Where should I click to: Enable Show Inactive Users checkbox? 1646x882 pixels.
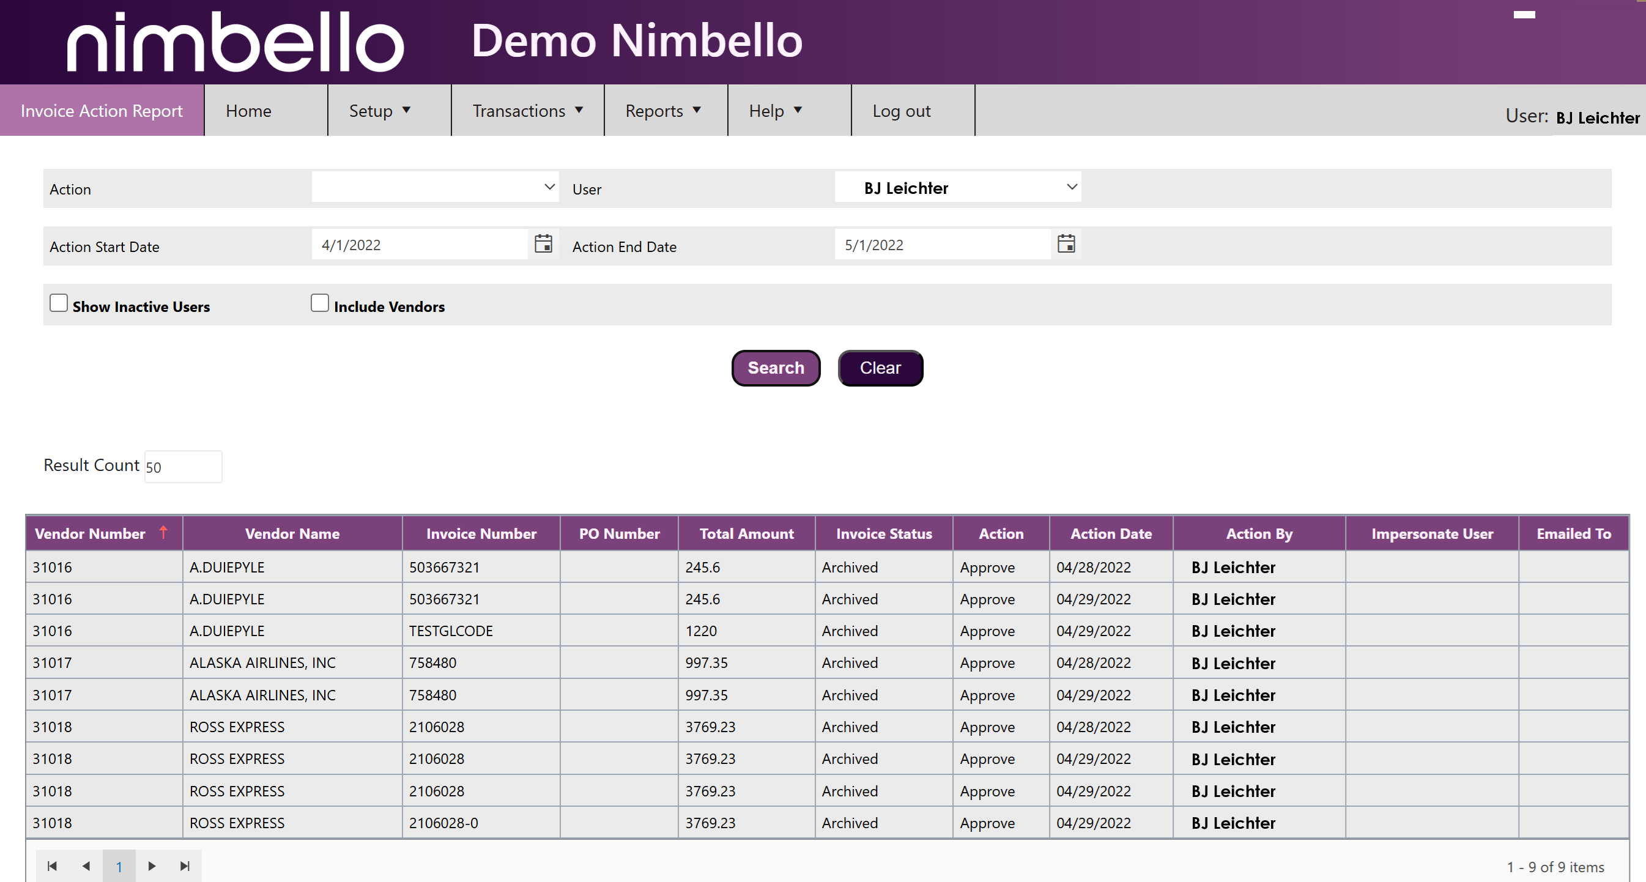pos(59,303)
